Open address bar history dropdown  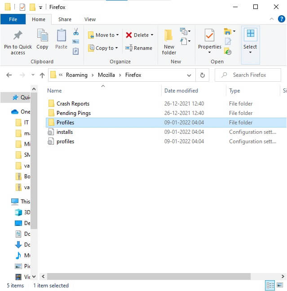[189, 75]
